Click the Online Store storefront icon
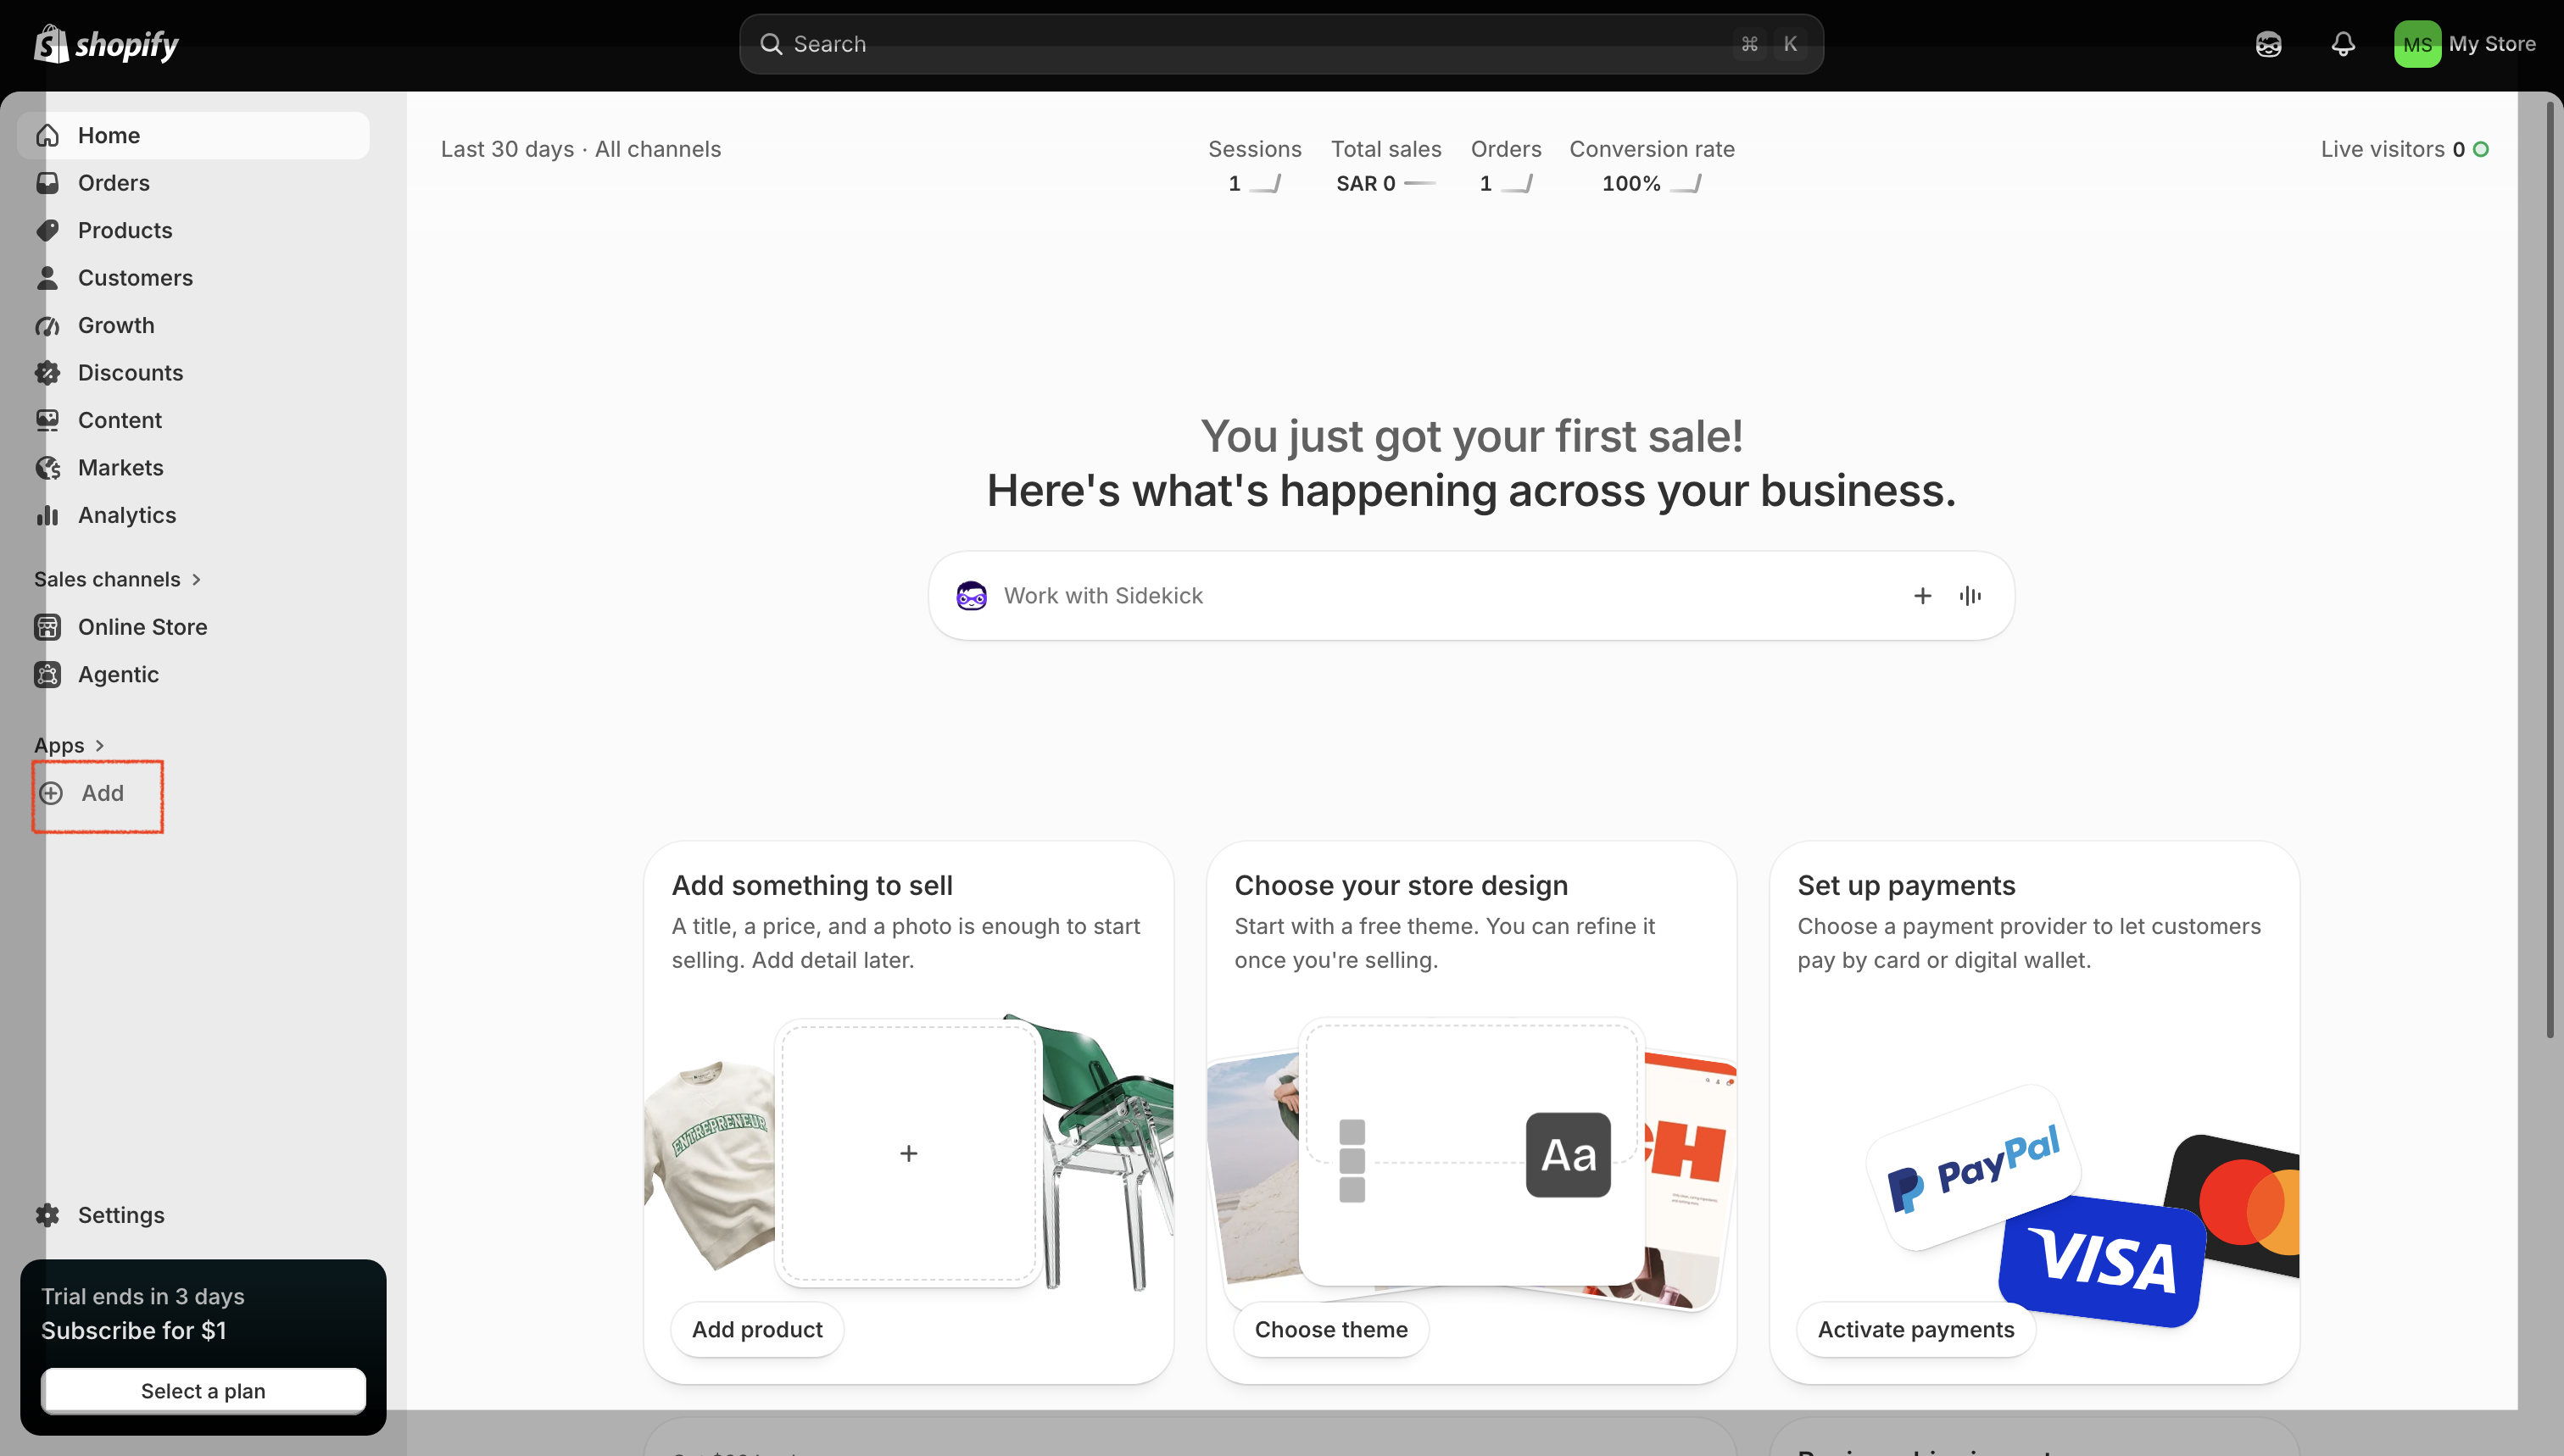This screenshot has height=1456, width=2564. click(x=47, y=627)
